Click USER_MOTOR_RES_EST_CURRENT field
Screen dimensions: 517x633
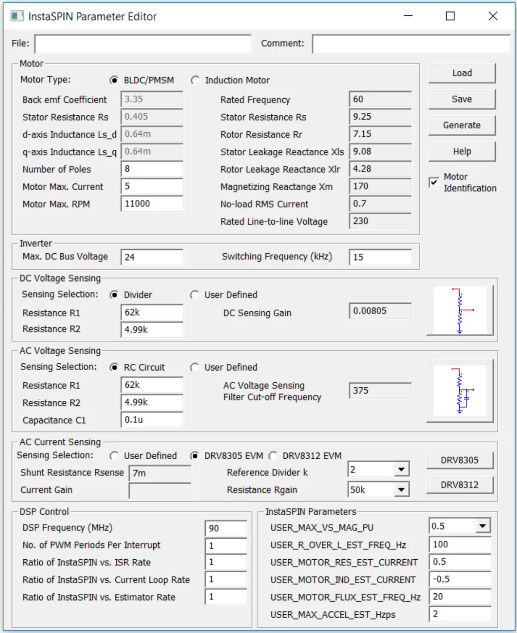click(x=460, y=562)
